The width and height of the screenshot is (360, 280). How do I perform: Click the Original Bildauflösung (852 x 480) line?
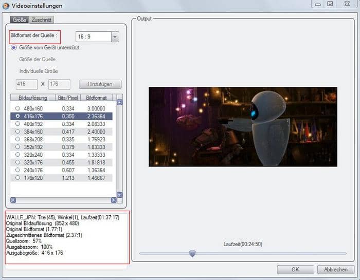pos(43,223)
